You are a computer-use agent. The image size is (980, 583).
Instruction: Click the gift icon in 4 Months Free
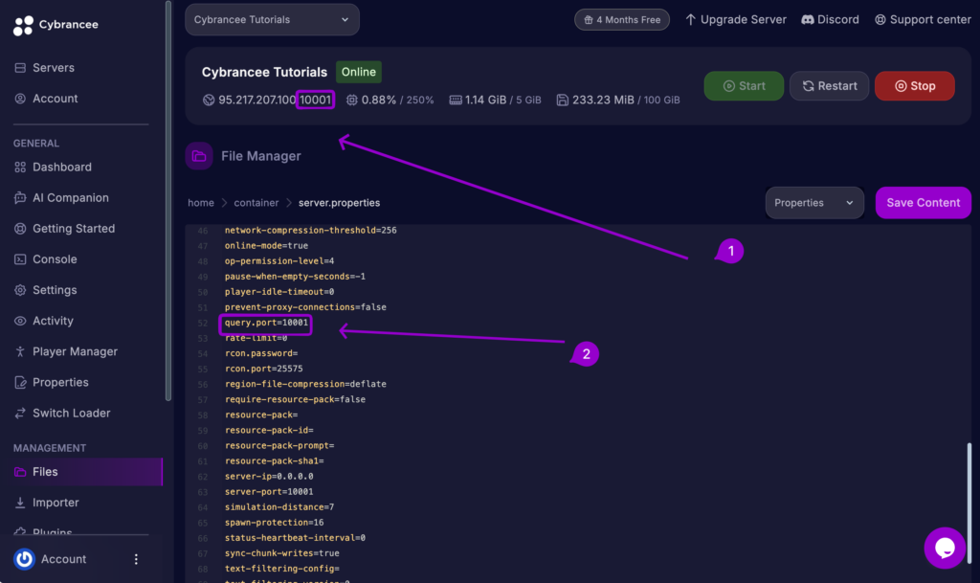click(x=589, y=20)
